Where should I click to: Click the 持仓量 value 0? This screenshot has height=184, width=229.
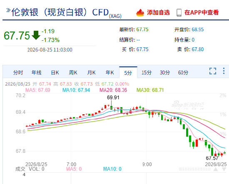[193, 40]
